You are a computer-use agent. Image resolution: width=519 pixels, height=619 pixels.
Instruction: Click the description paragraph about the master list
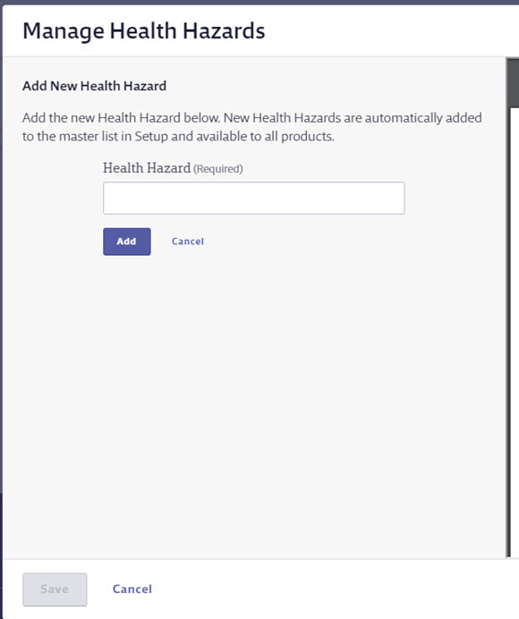pyautogui.click(x=252, y=127)
